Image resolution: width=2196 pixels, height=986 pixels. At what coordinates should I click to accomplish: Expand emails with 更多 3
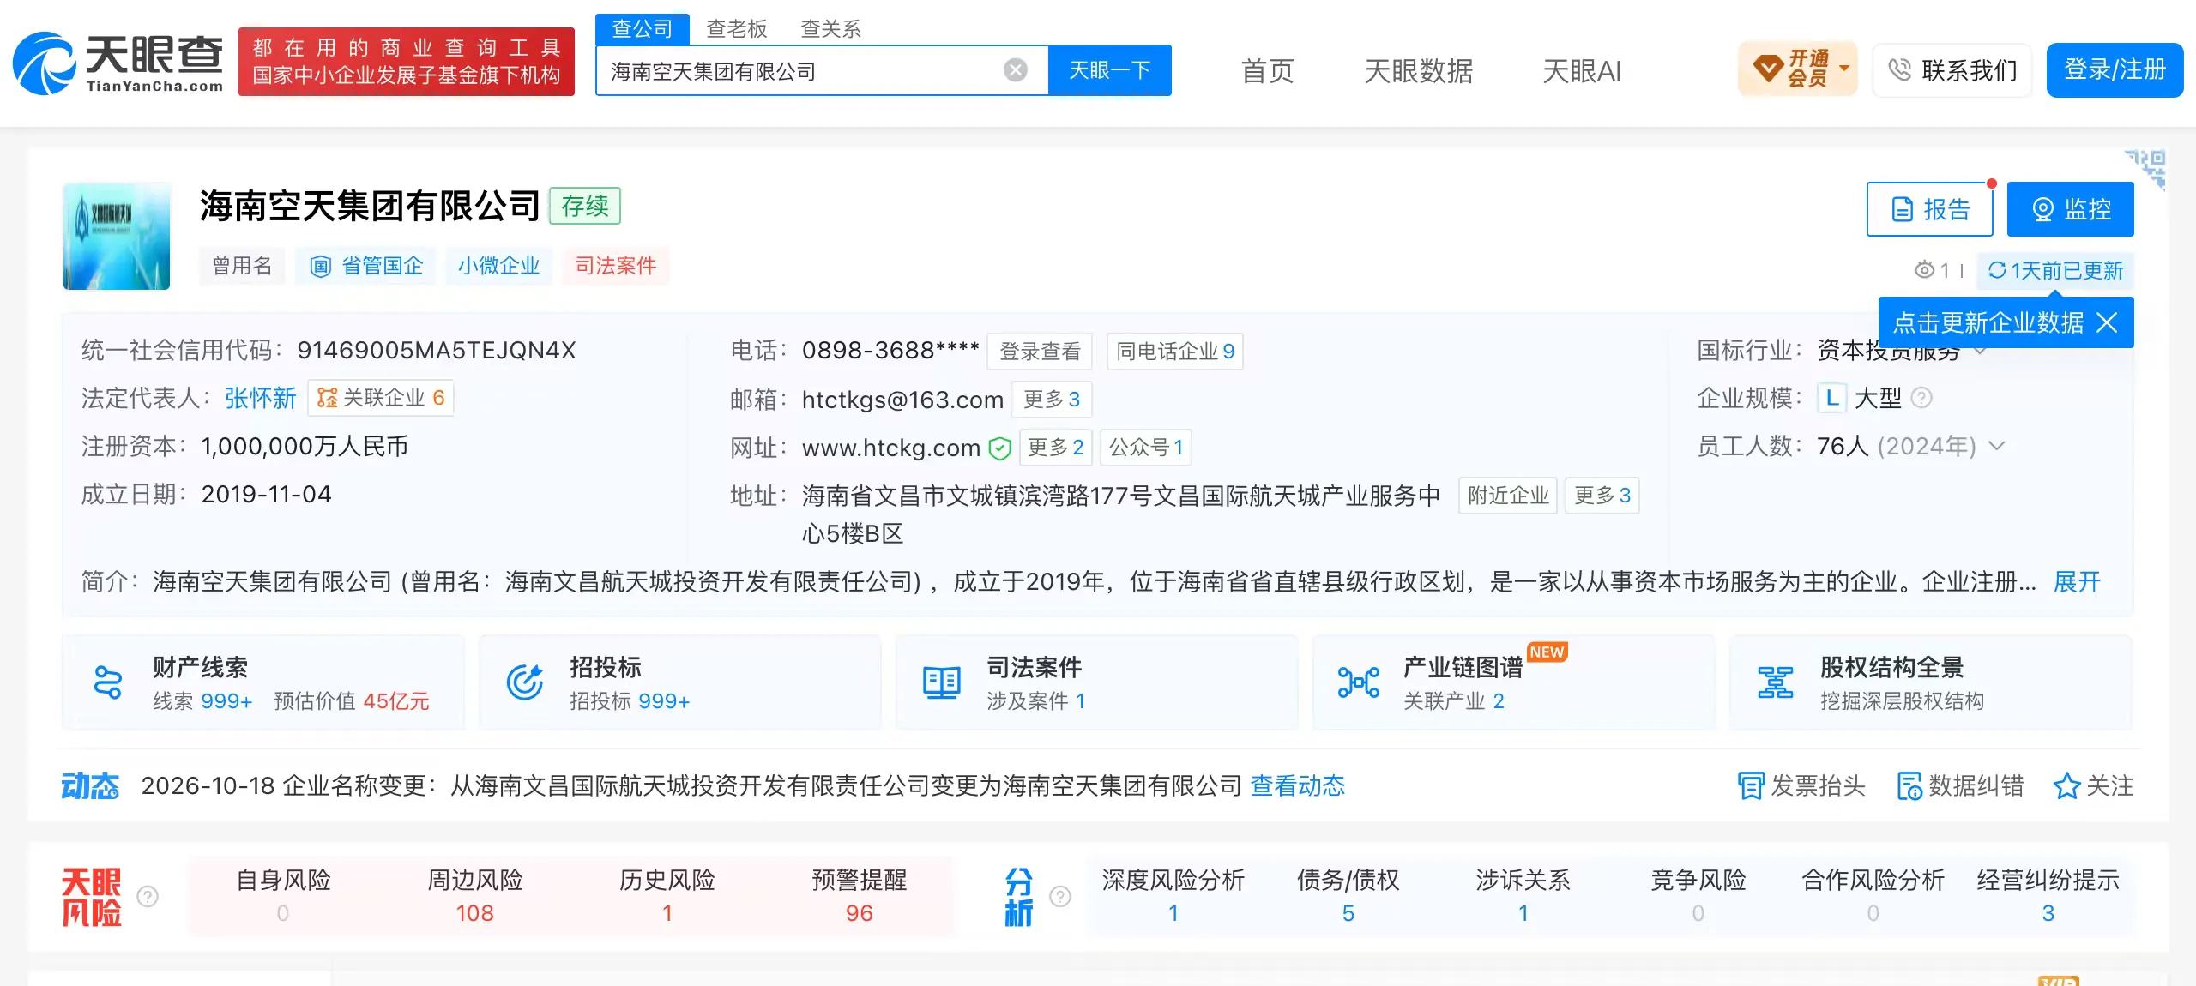(x=1052, y=400)
